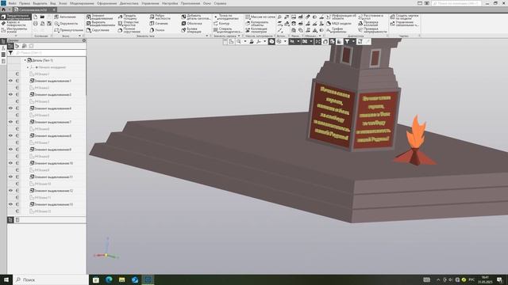Open the home tab dropdown arrow
Viewport: 508px width, 285px height.
pyautogui.click(x=9, y=9)
